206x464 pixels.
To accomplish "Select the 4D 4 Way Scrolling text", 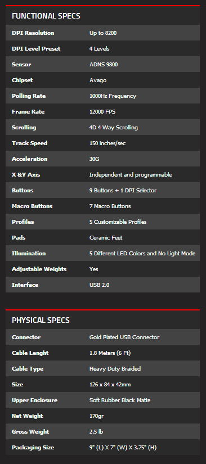I will click(x=114, y=128).
